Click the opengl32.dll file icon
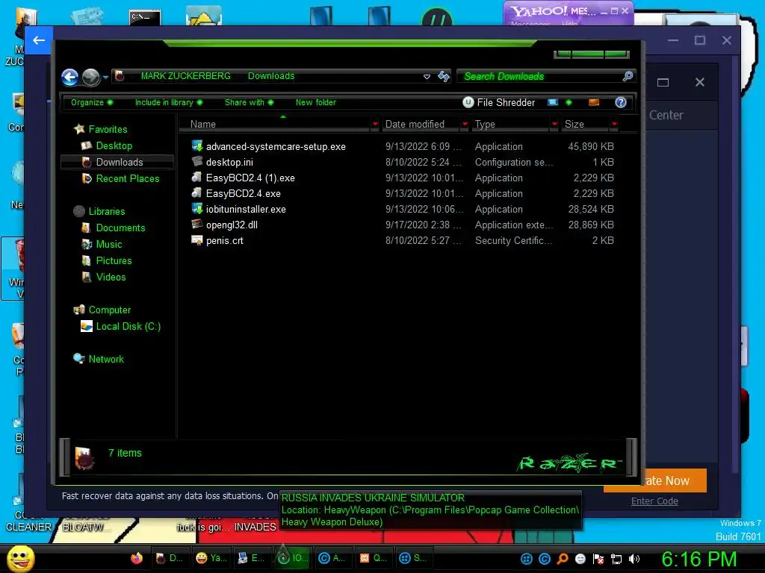765x573 pixels. click(x=197, y=224)
